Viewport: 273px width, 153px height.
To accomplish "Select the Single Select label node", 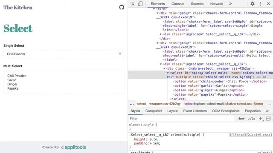I will tap(217, 25).
